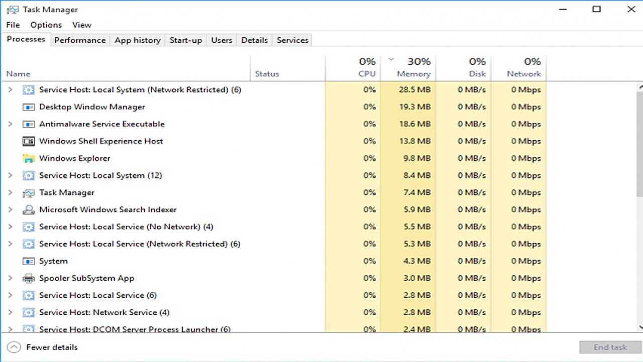This screenshot has height=362, width=643.
Task: Click Service Host: Local Service (Network Restricted) icon
Action: (x=29, y=244)
